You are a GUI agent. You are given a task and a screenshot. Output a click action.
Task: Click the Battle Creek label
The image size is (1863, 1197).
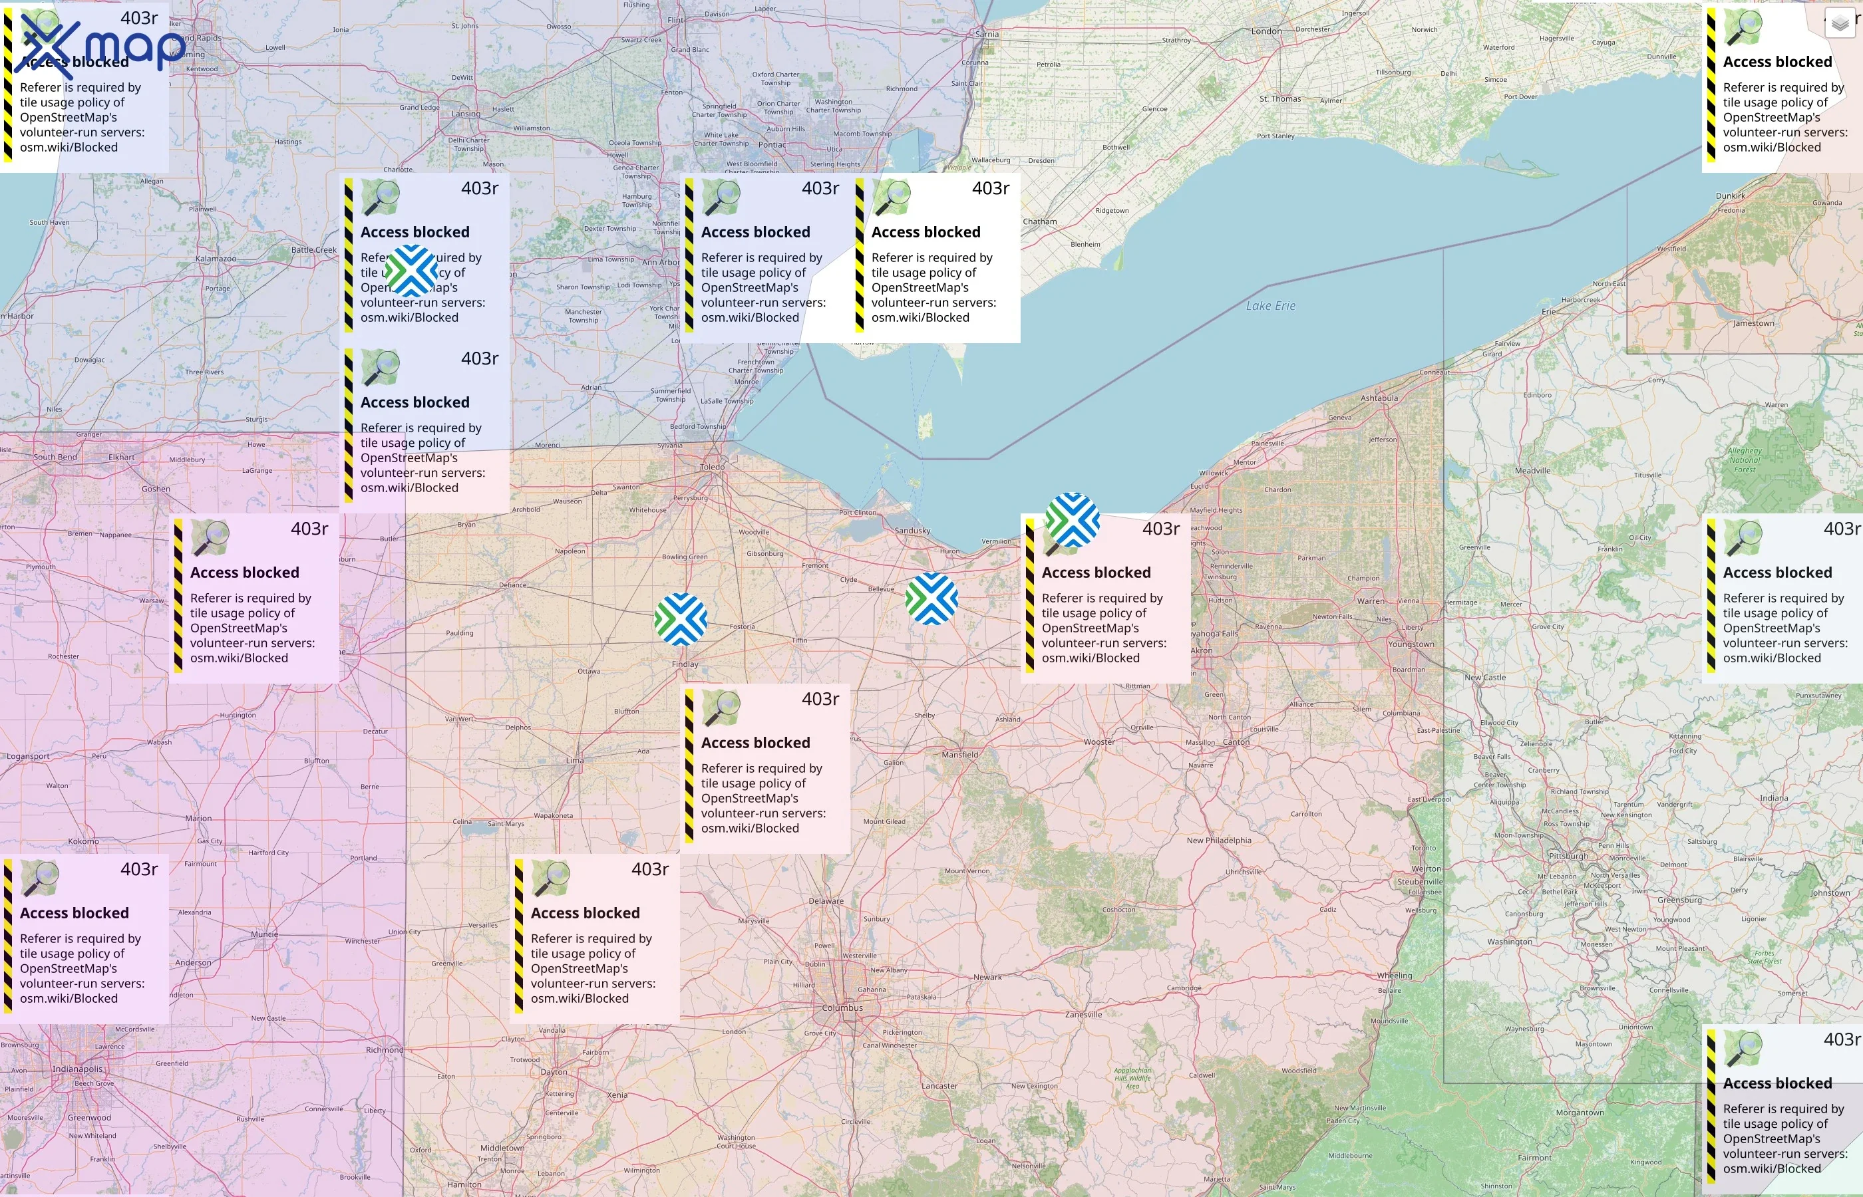313,249
